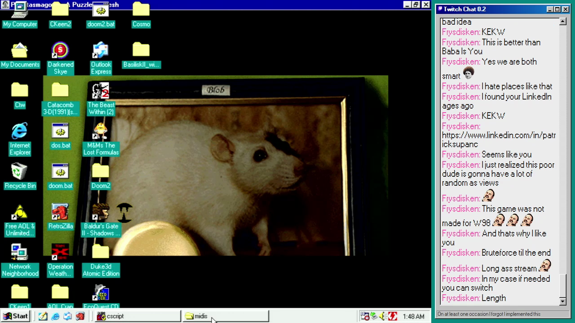The width and height of the screenshot is (575, 323).
Task: Click the message "This game was not made for W98"
Action: (x=493, y=216)
